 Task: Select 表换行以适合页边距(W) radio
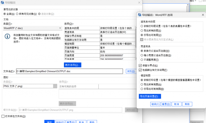click(x=142, y=51)
